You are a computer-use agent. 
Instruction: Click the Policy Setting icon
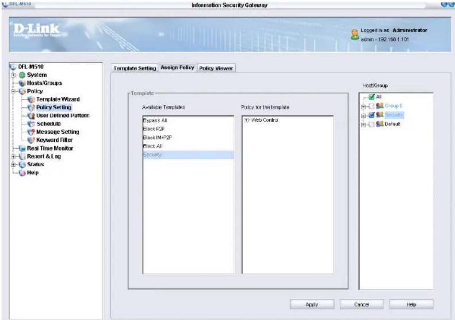click(x=31, y=108)
